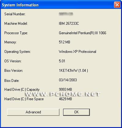Select the 'Memory:' label
The width and height of the screenshot is (122, 128).
tap(10, 42)
